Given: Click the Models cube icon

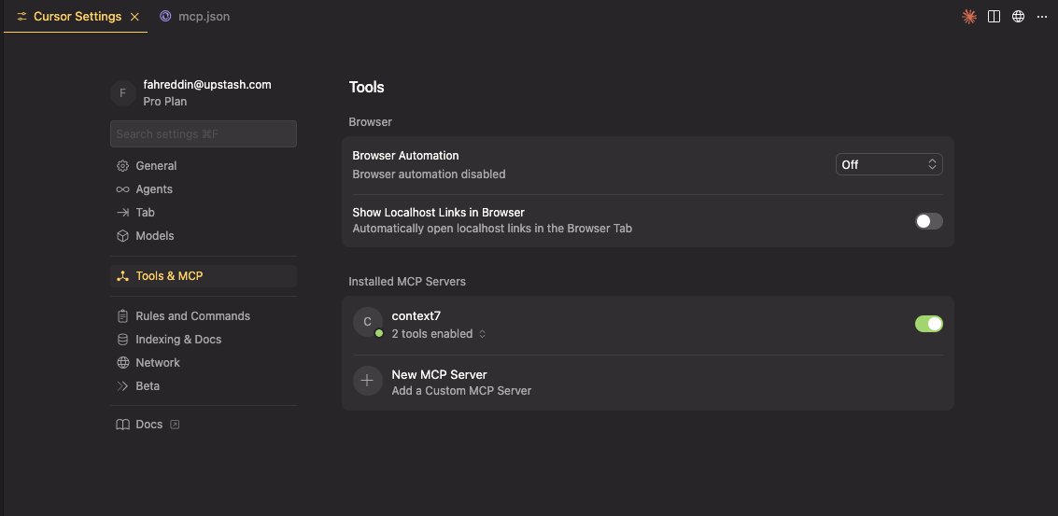Looking at the screenshot, I should coord(123,236).
